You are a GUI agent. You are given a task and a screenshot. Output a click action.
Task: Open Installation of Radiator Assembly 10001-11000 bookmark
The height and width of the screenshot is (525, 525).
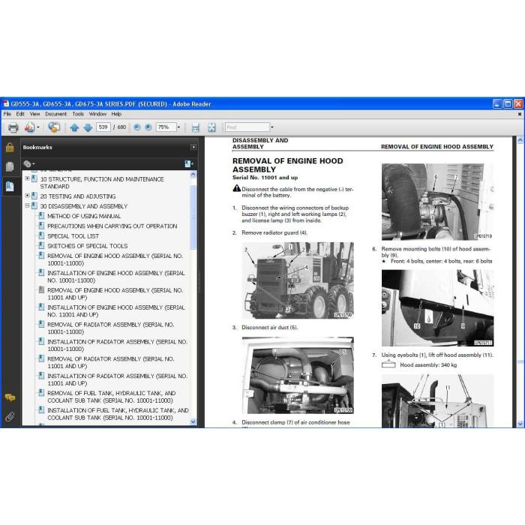click(x=118, y=345)
